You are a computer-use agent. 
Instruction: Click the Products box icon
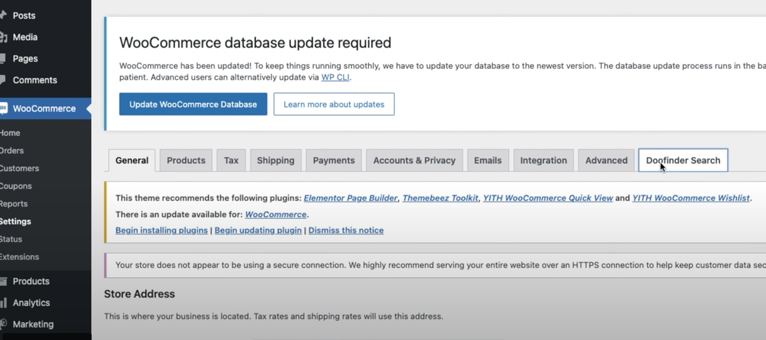click(x=3, y=281)
